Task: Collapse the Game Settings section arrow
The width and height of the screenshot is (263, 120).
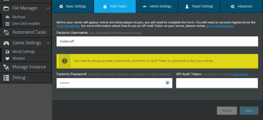Action: coord(48,43)
